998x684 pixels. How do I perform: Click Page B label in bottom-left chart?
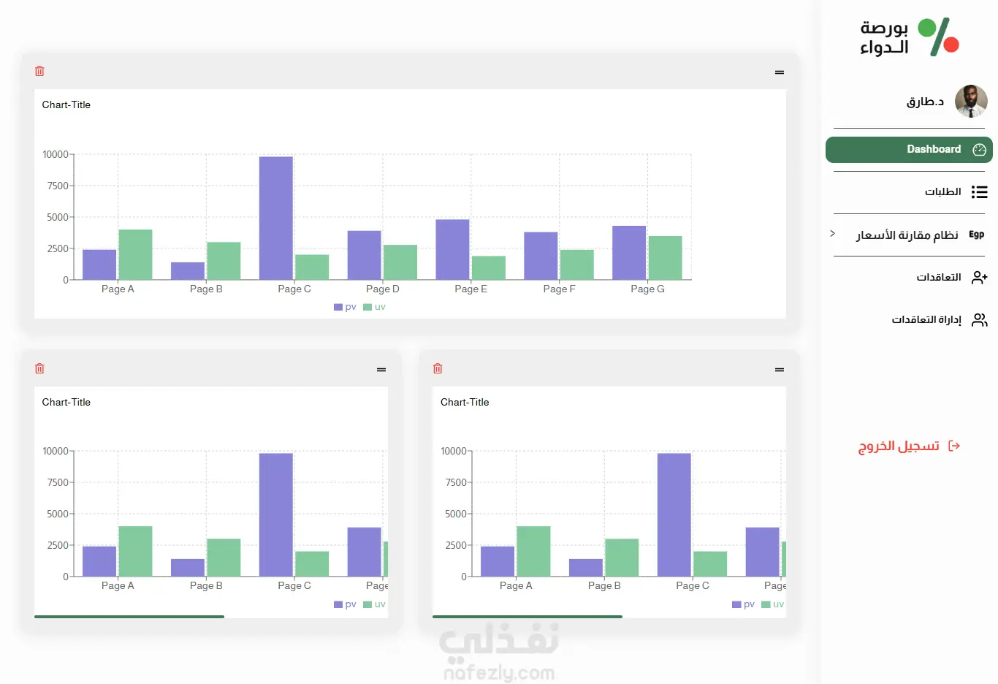(206, 585)
